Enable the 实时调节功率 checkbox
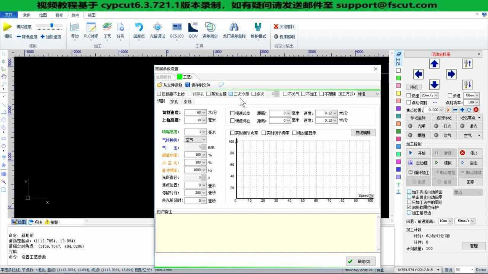The image size is (488, 274). click(x=232, y=133)
